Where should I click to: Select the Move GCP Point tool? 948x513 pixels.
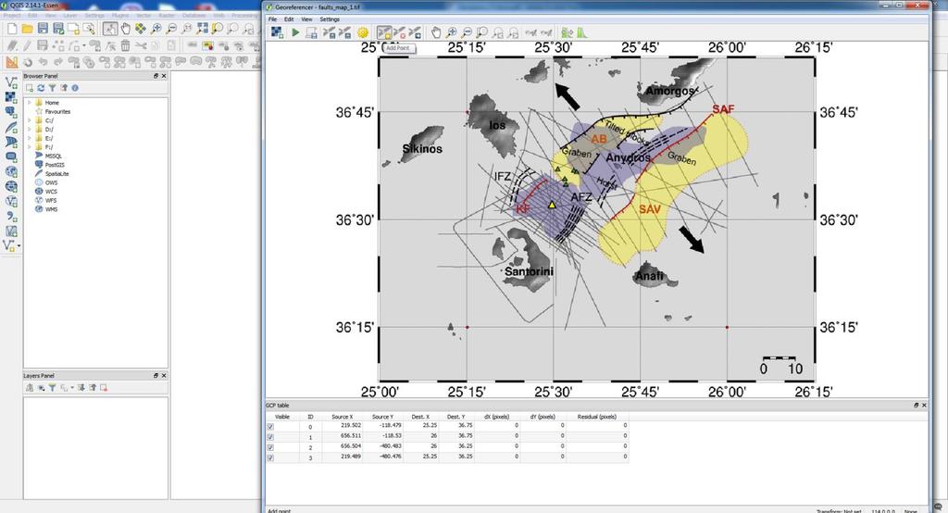tap(415, 32)
